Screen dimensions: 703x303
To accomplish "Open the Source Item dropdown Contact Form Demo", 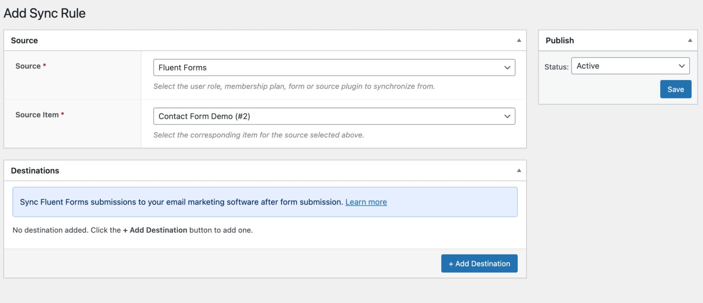I will click(334, 116).
